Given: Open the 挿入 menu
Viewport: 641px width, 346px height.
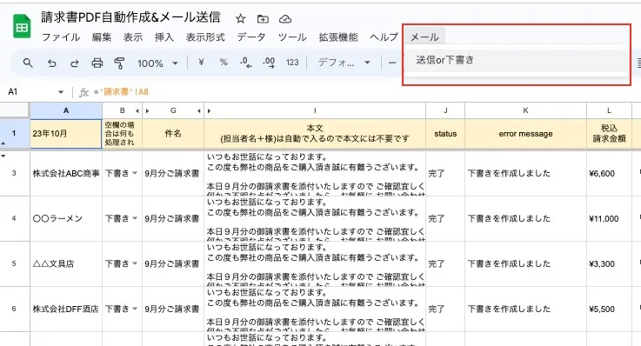Looking at the screenshot, I should 164,37.
